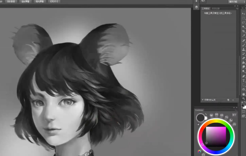The width and height of the screenshot is (246, 156).
Task: Select the Dodge tool
Action: pyautogui.click(x=244, y=71)
